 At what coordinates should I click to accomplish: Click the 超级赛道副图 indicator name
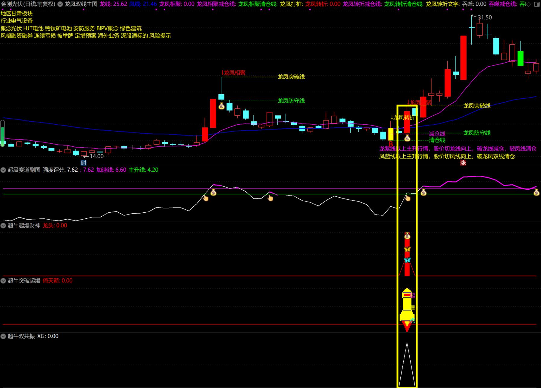click(24, 170)
